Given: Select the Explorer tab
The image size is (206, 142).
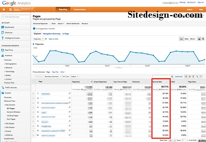Looking at the screenshot, I should click(37, 34).
